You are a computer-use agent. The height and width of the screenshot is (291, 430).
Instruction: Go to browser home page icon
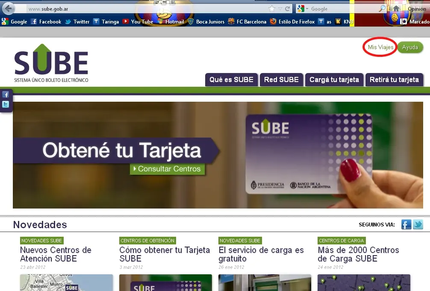tap(396, 9)
